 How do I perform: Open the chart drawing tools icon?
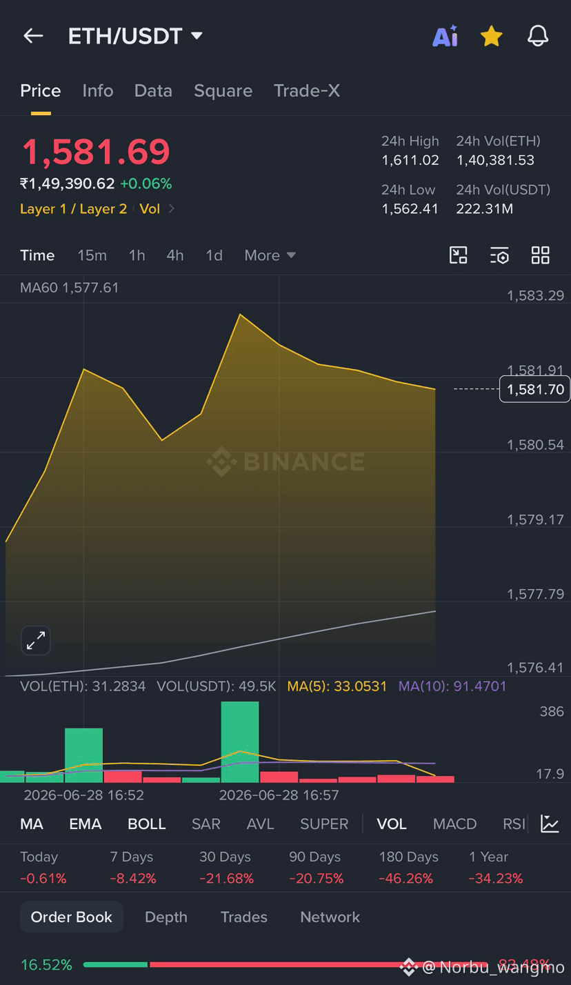click(459, 255)
